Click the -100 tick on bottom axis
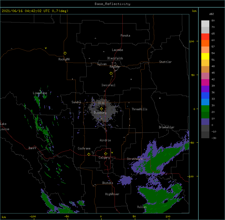 33,217
